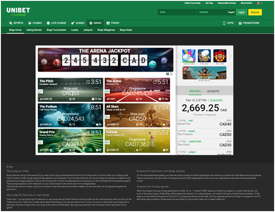Click the All Stars roll-on icon
The height and width of the screenshot is (212, 275).
click(x=107, y=117)
